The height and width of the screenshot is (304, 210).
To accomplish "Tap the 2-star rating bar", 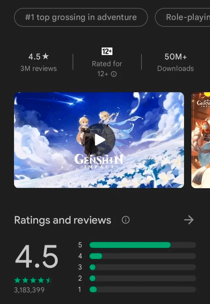I will [x=143, y=278].
